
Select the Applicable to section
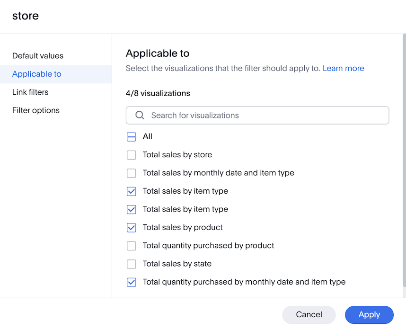37,74
